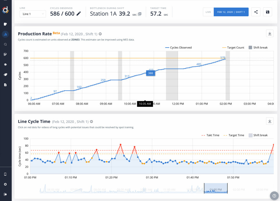This screenshot has height=201, width=280.
Task: Download the Line Cycle Time chart
Action: point(270,121)
